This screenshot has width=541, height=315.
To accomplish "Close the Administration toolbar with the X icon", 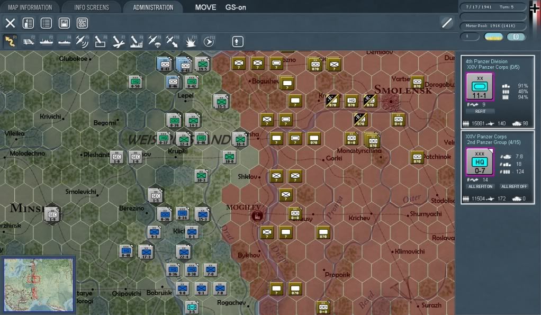I will tap(11, 23).
